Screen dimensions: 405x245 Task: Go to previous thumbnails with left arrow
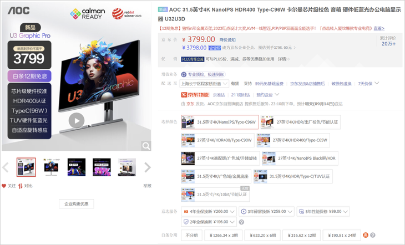[x=6, y=167]
